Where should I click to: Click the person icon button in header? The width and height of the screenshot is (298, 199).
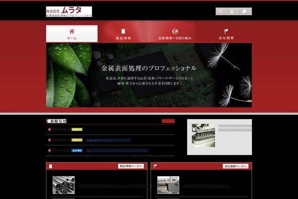(x=233, y=11)
